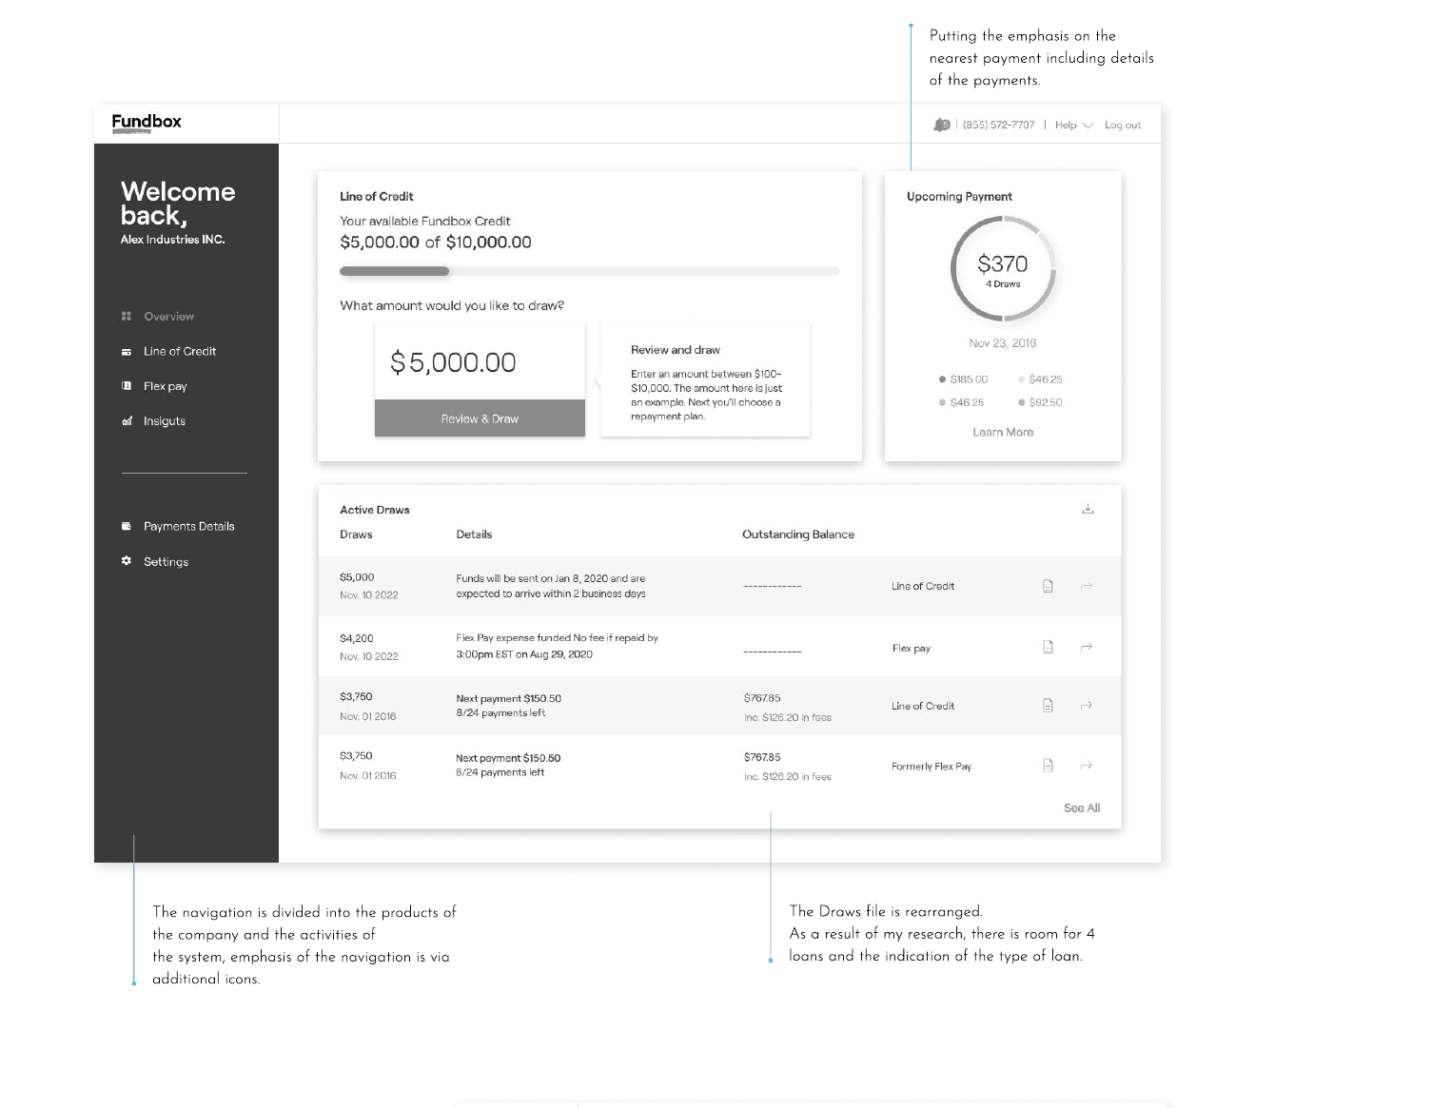
Task: Click 'Upcoming Payment' card title
Action: coord(959,197)
